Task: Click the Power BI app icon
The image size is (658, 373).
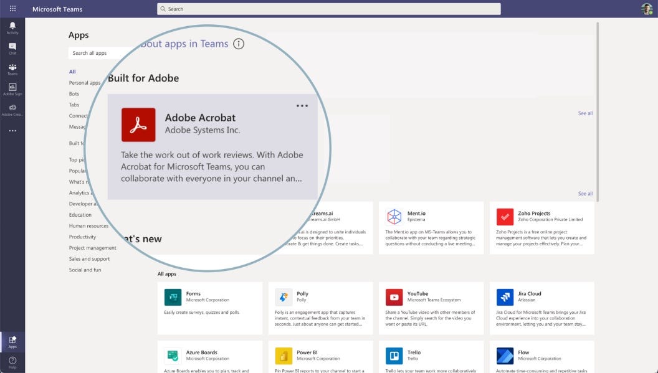Action: click(284, 356)
